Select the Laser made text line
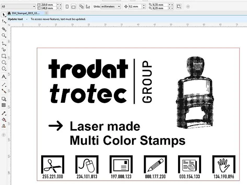Viewport: 247px width, 185px height. 105,126
